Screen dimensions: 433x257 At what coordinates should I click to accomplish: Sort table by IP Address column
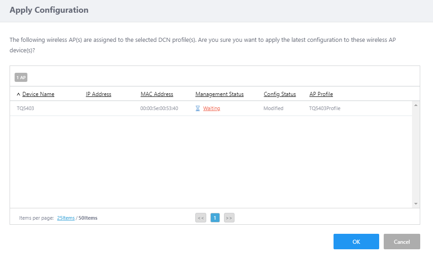[99, 94]
